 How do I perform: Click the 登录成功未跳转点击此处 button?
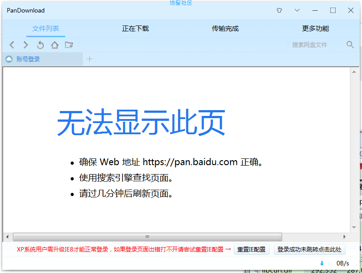pyautogui.click(x=309, y=249)
